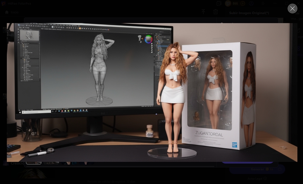Screen dimensions: 303x184
Task: Open the feedback chat icon in title bar
Action: [x=219, y=3]
